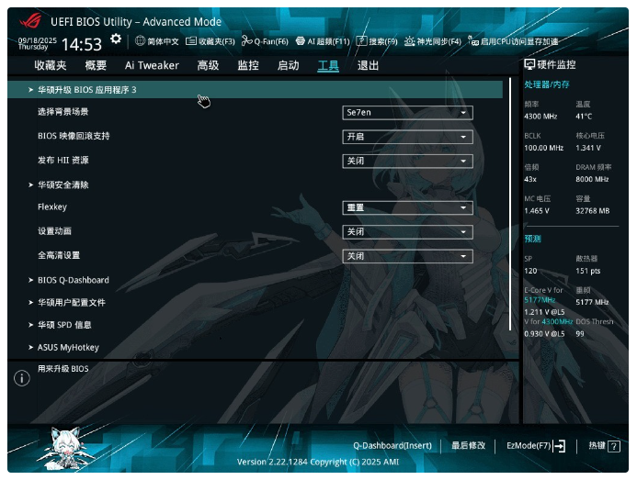This screenshot has height=480, width=637.
Task: Click the settings gear icon beside the clock
Action: (x=116, y=39)
